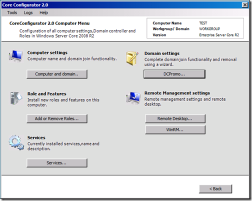Click the Computer Name label
Viewport: 252px width, 201px height.
[x=167, y=23]
